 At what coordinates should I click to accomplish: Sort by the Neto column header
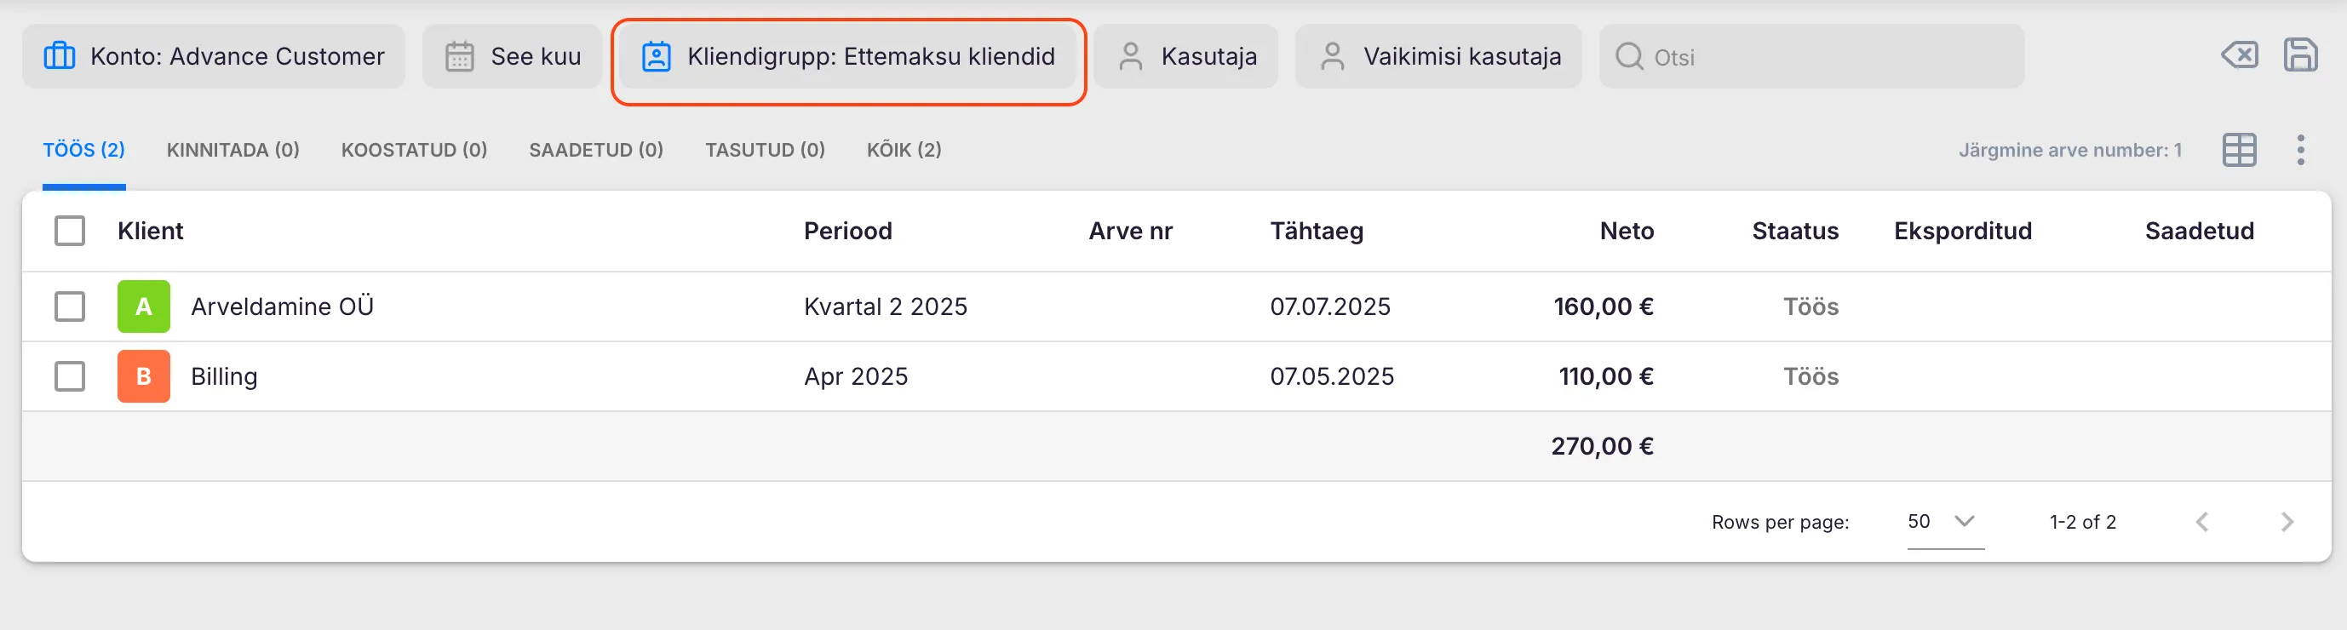(x=1627, y=232)
